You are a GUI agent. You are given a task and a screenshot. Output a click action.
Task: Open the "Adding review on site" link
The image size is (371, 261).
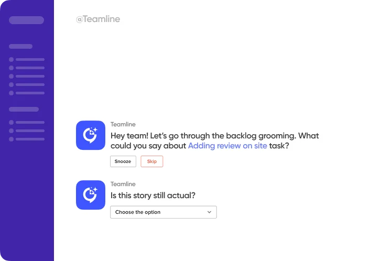[x=227, y=146]
